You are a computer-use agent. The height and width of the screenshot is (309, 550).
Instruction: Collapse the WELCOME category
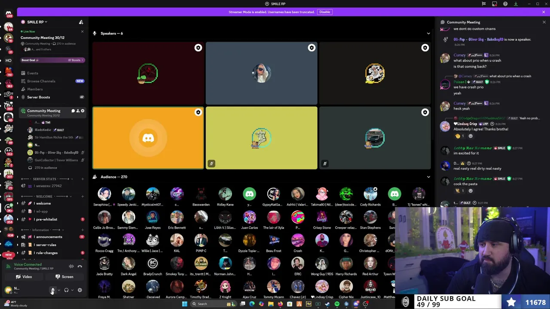point(46,197)
